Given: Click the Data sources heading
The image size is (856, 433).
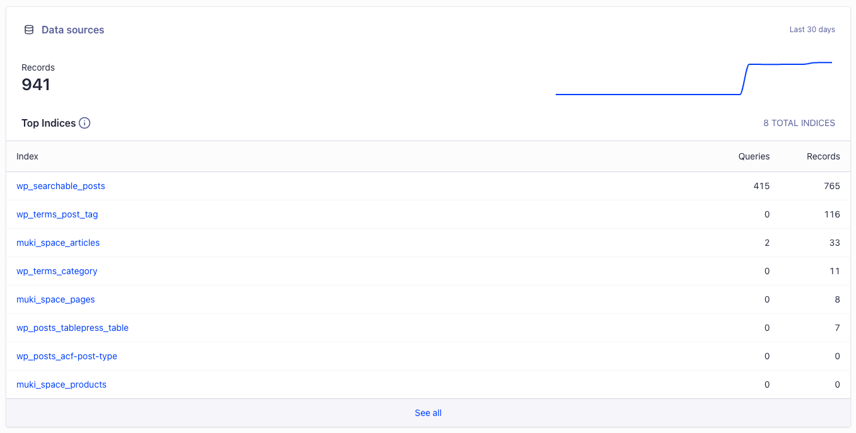Looking at the screenshot, I should (x=73, y=30).
